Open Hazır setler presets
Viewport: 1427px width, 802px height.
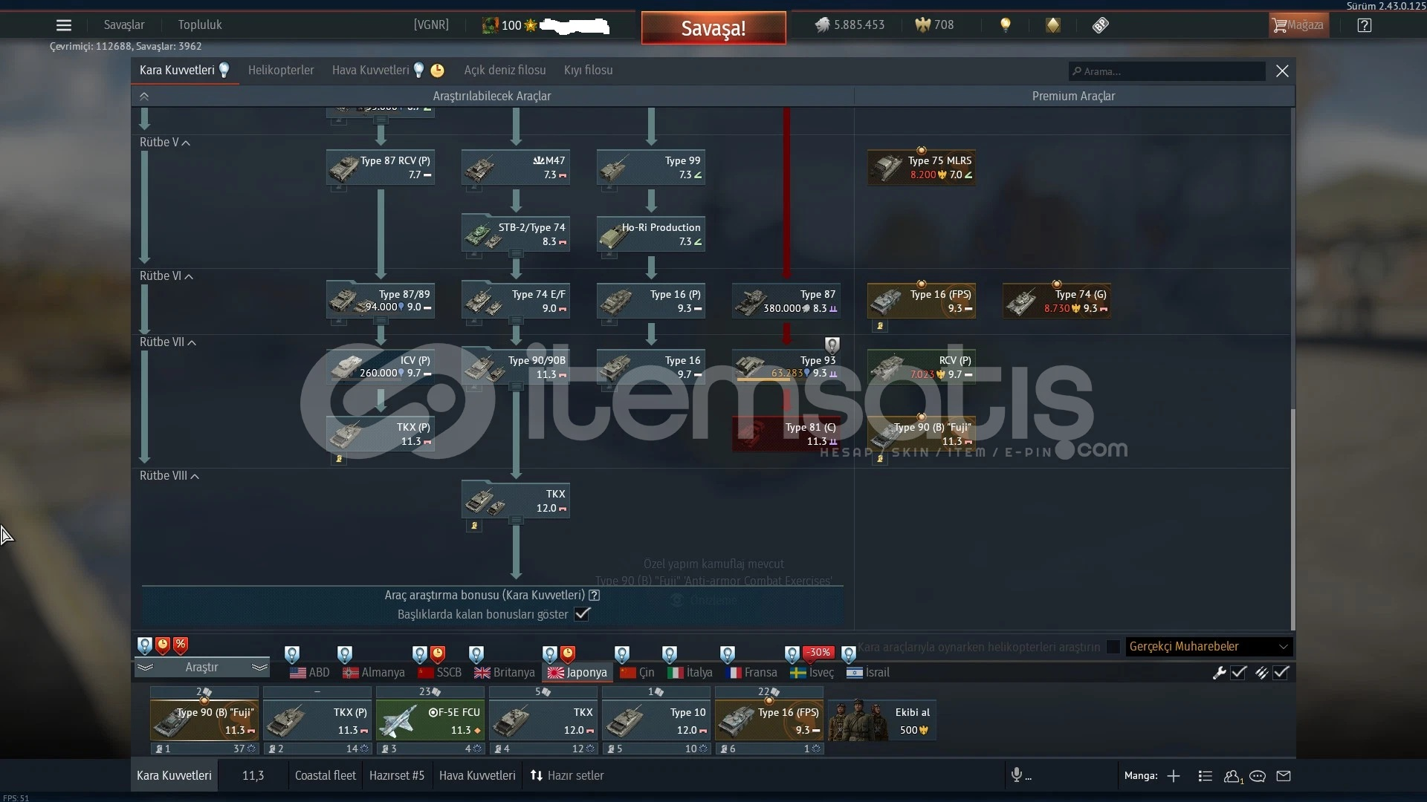point(567,776)
